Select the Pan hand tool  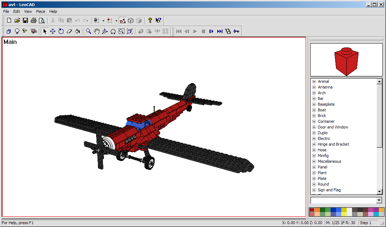(96, 31)
